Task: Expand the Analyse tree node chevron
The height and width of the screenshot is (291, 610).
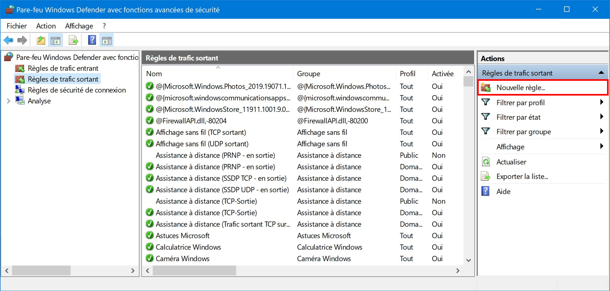Action: [x=8, y=101]
